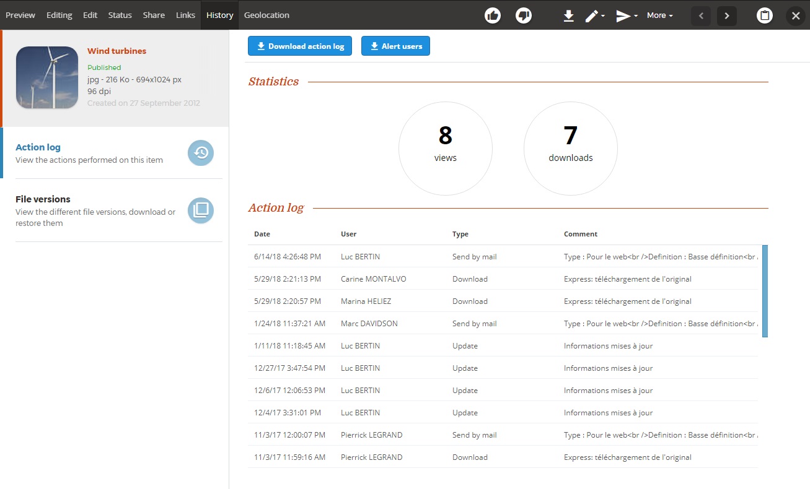
Task: Switch to the Preview tab
Action: click(x=20, y=15)
